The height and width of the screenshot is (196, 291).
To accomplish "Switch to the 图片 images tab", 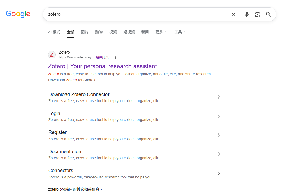I will pos(85,32).
